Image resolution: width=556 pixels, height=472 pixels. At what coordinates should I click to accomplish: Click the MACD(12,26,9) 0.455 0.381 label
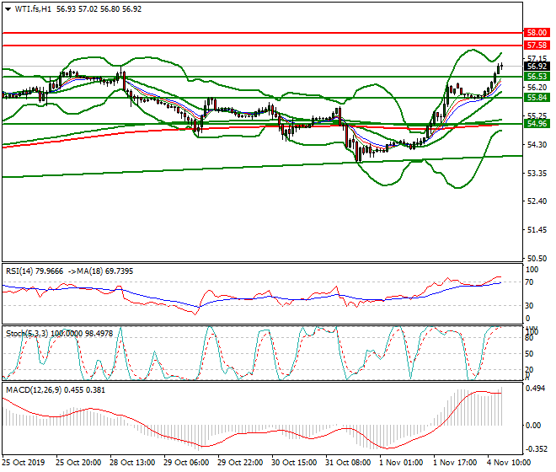56,390
